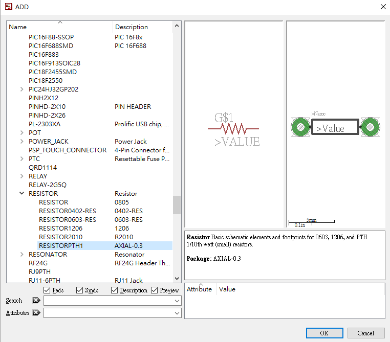
Task: Click the AXIAL-0.3 footprint package preview
Action: 335,127
